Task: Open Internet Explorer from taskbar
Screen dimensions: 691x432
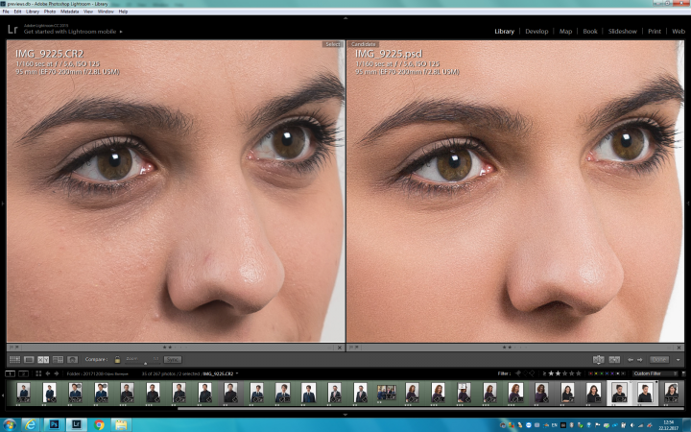Action: pos(30,425)
